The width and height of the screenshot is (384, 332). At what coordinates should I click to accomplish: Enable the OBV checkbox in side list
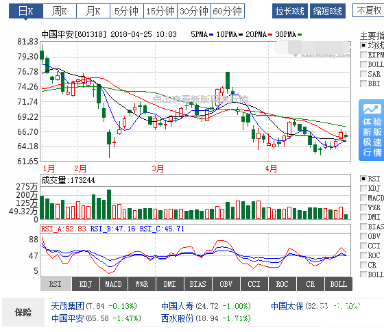click(x=363, y=236)
